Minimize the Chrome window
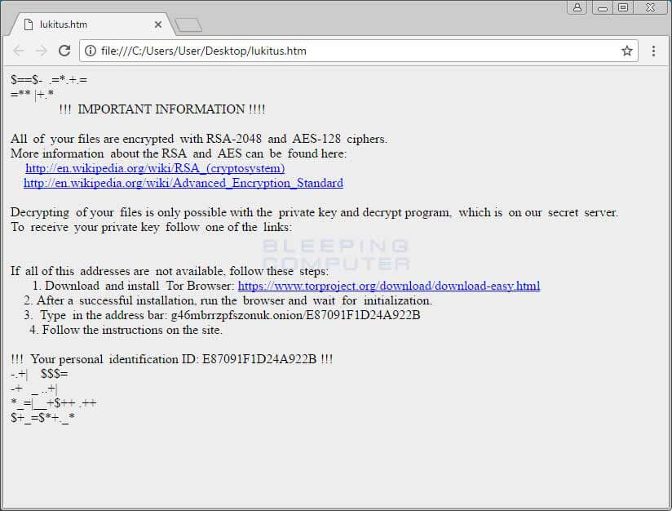Viewport: 672px width, 511px height. [603, 7]
